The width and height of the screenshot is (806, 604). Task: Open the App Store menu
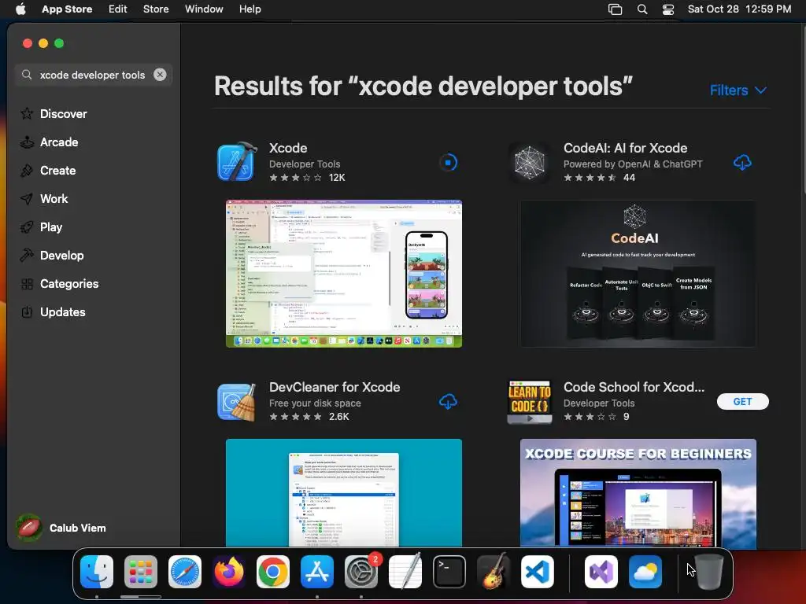67,9
